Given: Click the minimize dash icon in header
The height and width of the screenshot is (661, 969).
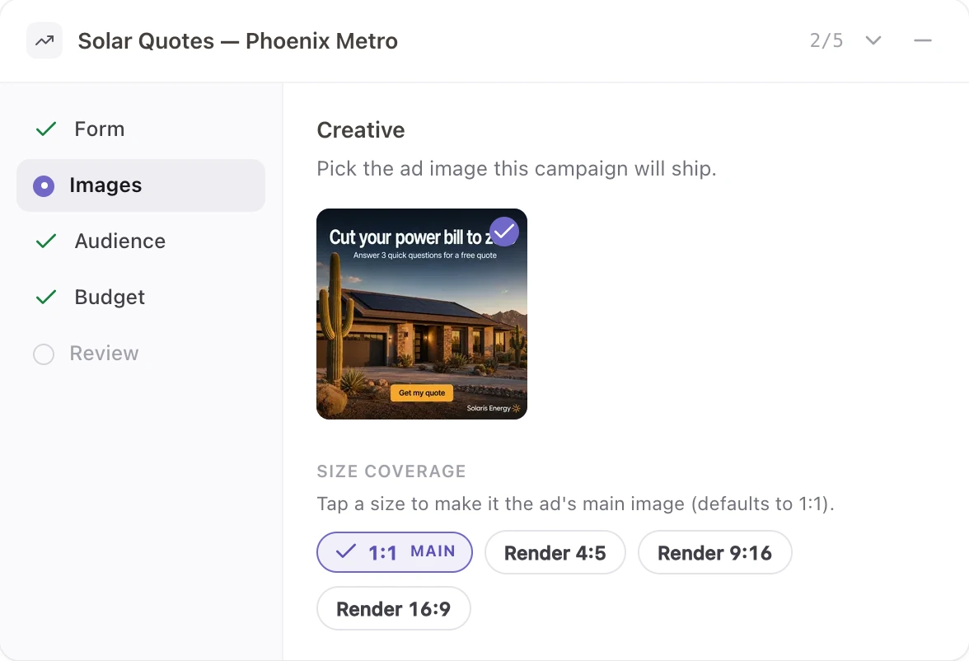Looking at the screenshot, I should coord(923,41).
